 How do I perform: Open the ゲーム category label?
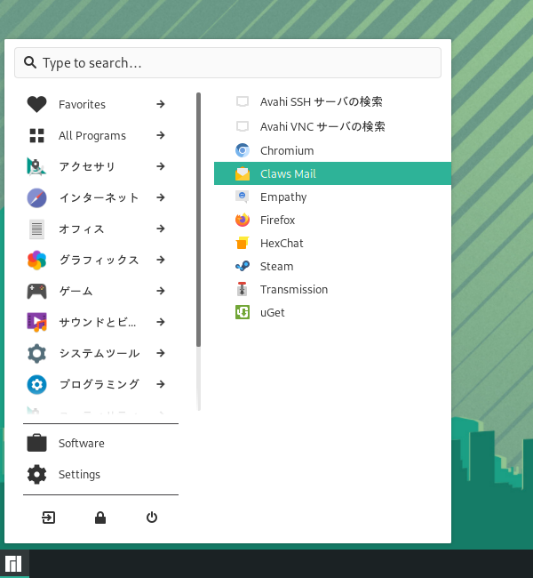point(76,291)
